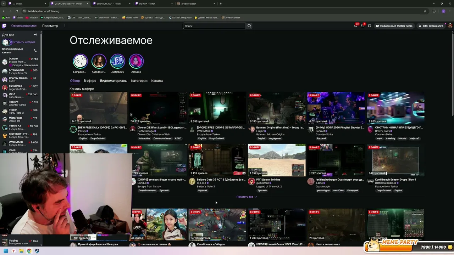The image size is (454, 255).
Task: Open the Windows Start menu
Action: (6, 251)
